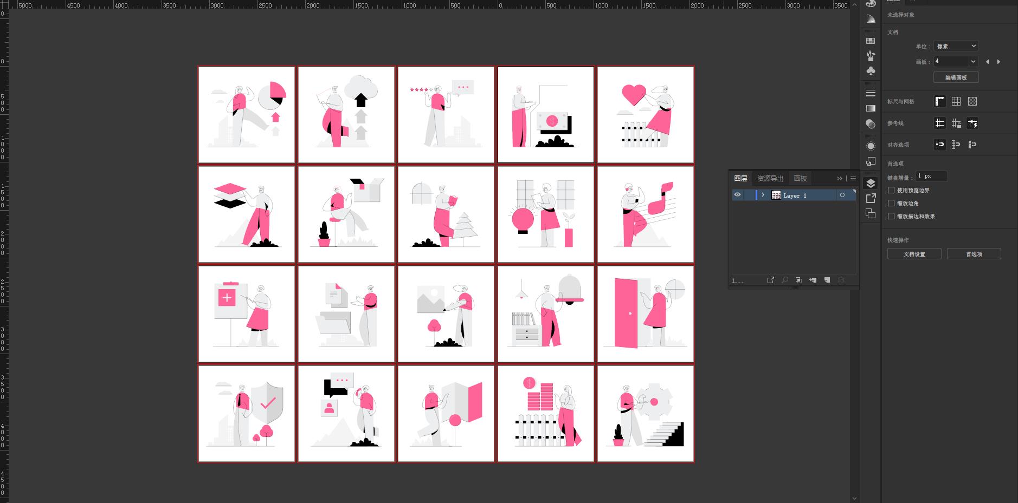Open the 画板 artboard number dropdown
Image resolution: width=1018 pixels, height=503 pixels.
[973, 62]
